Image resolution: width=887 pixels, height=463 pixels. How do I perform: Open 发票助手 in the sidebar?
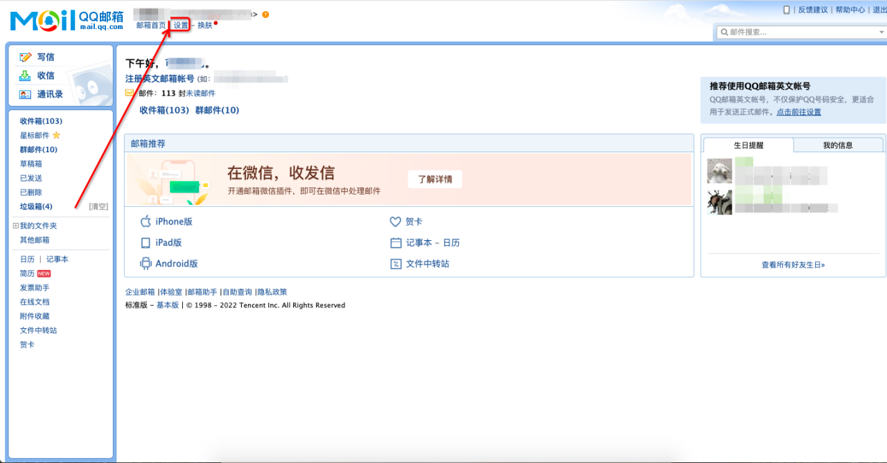coord(35,287)
